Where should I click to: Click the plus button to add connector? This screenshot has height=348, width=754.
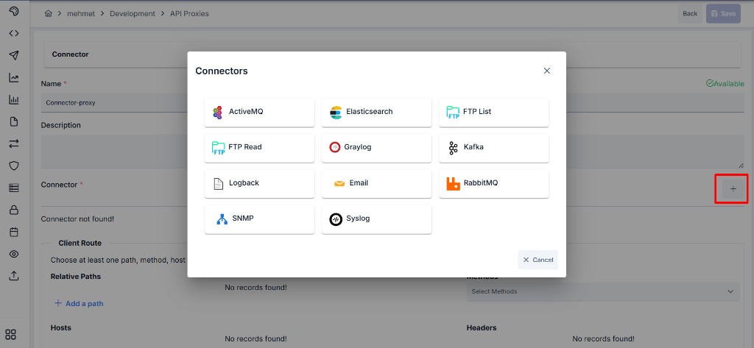[733, 189]
